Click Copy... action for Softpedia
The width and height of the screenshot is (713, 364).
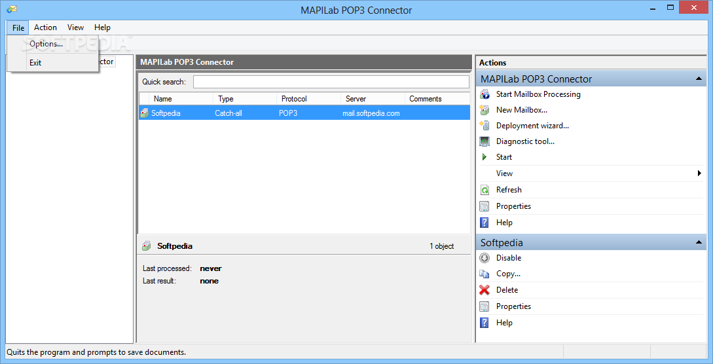pos(508,274)
